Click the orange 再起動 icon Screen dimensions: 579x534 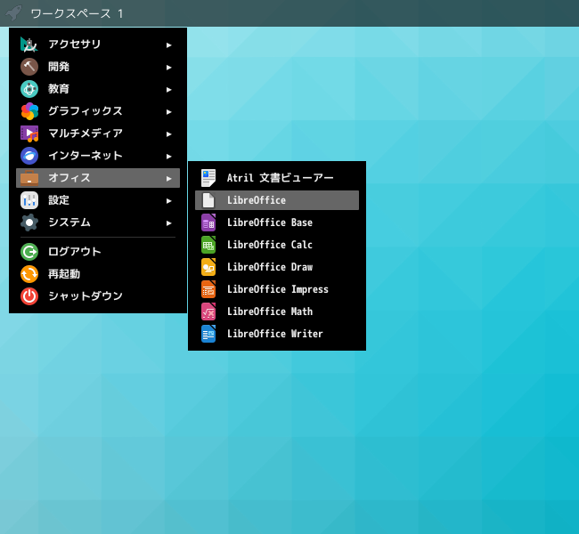[x=29, y=274]
